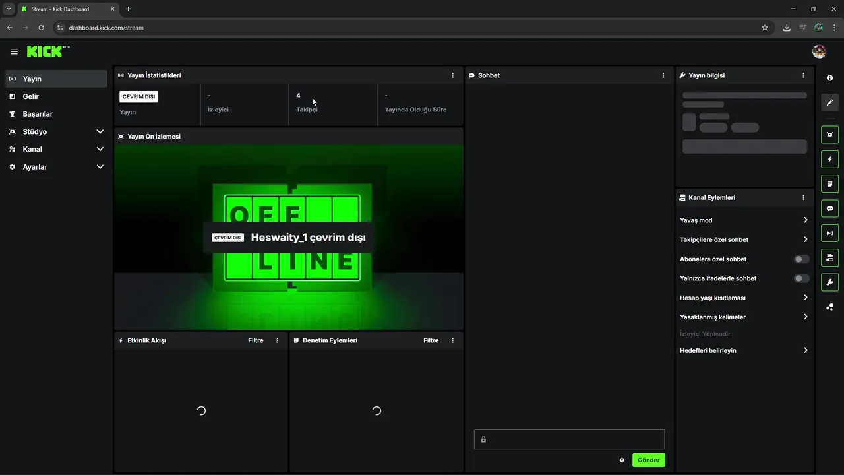Open Yayın İstatistikleri three-dot menu
The height and width of the screenshot is (475, 844).
452,75
